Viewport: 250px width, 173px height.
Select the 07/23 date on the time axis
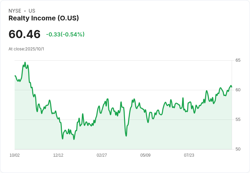pyautogui.click(x=189, y=155)
